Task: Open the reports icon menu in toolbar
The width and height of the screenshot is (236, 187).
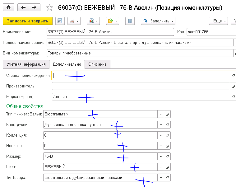Action: [x=93, y=21]
